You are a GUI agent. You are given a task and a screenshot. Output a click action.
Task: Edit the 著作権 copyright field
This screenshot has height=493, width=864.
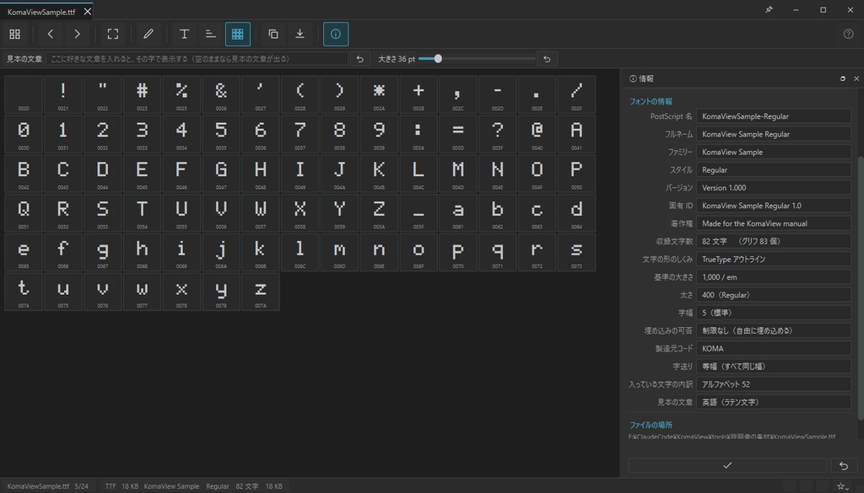point(774,223)
